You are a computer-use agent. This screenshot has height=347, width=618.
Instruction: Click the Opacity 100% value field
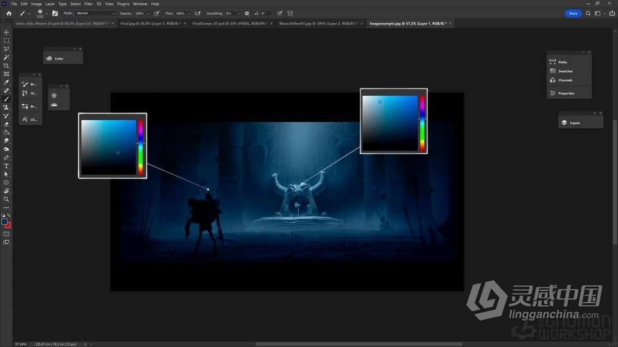click(x=139, y=13)
